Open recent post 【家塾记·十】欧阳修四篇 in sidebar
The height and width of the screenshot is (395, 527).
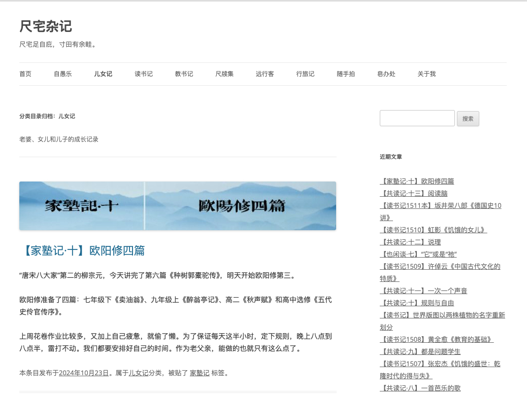(x=417, y=181)
